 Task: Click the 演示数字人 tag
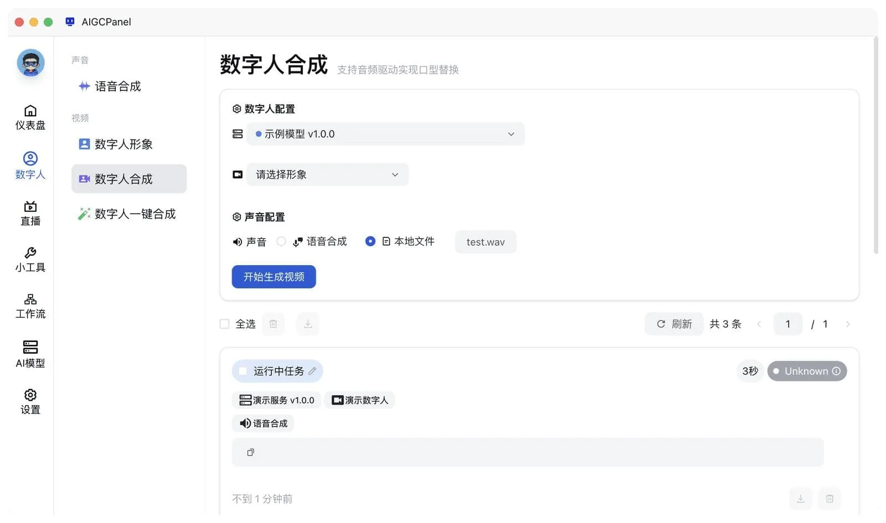tap(360, 400)
